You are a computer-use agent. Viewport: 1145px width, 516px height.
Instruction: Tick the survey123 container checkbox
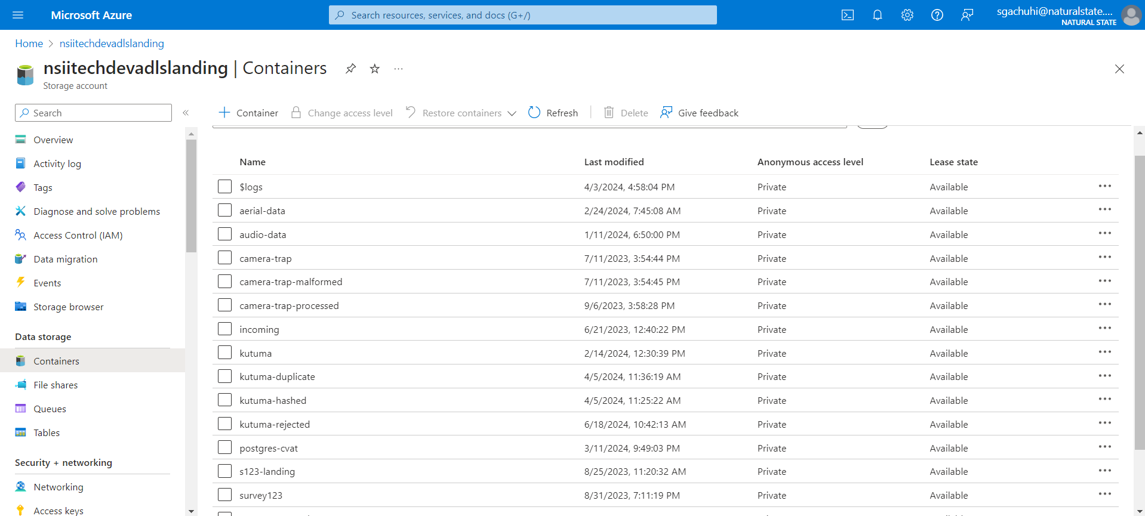tap(224, 495)
